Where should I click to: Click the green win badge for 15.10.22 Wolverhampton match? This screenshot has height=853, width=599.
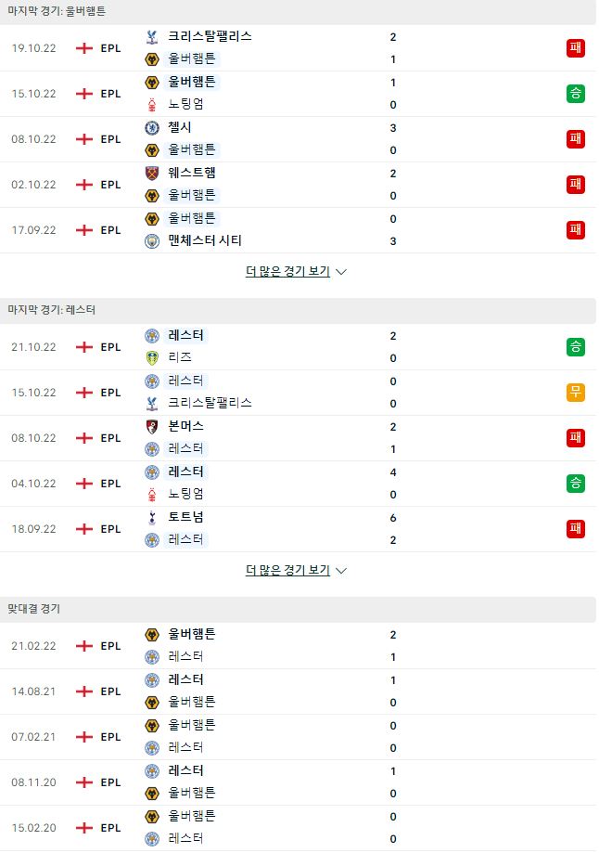(x=575, y=94)
